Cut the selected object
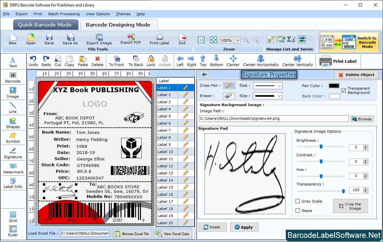The image size is (383, 242). [58, 61]
